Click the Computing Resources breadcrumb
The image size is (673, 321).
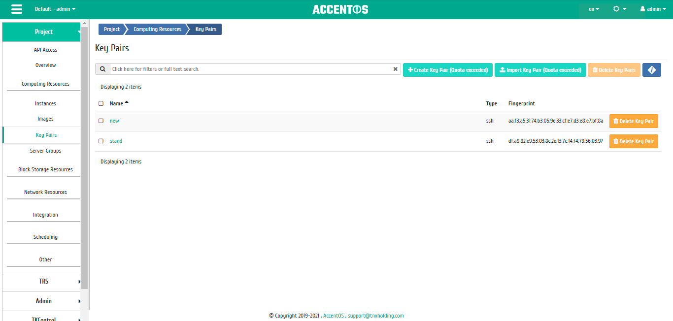(x=157, y=29)
